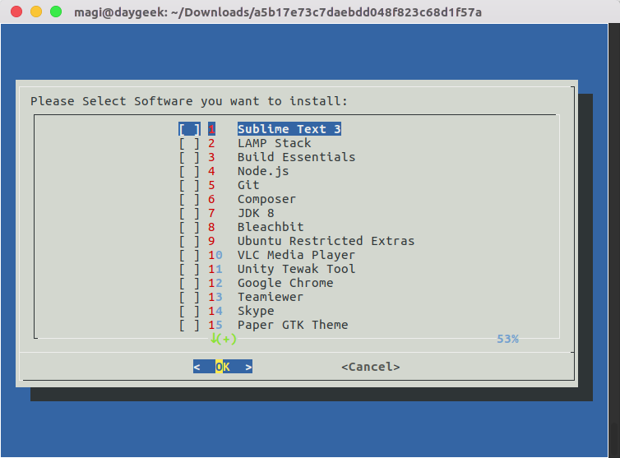Check the Unity Tewak Tool checkbox

click(189, 269)
